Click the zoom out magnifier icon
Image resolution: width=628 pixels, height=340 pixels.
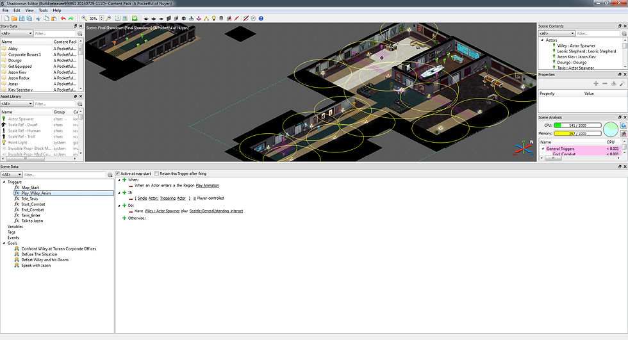click(84, 19)
